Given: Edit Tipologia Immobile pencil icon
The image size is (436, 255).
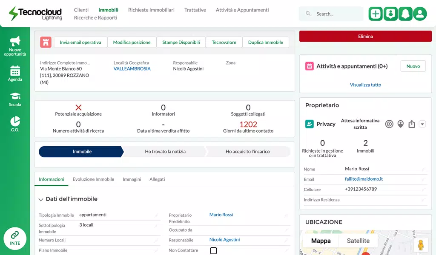Looking at the screenshot, I should pyautogui.click(x=156, y=215).
